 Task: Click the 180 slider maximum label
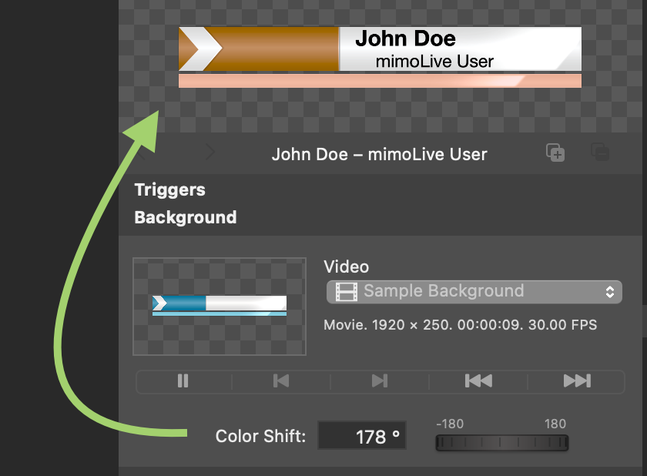point(555,424)
